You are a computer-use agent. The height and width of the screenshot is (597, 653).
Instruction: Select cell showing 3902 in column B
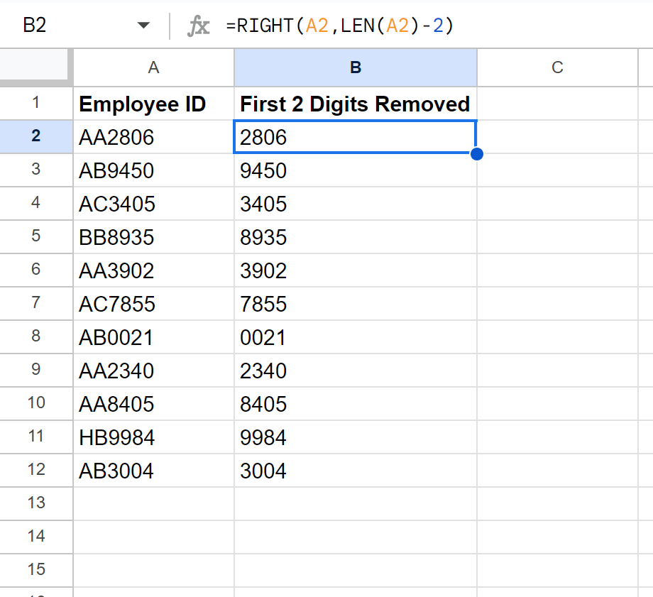(356, 270)
